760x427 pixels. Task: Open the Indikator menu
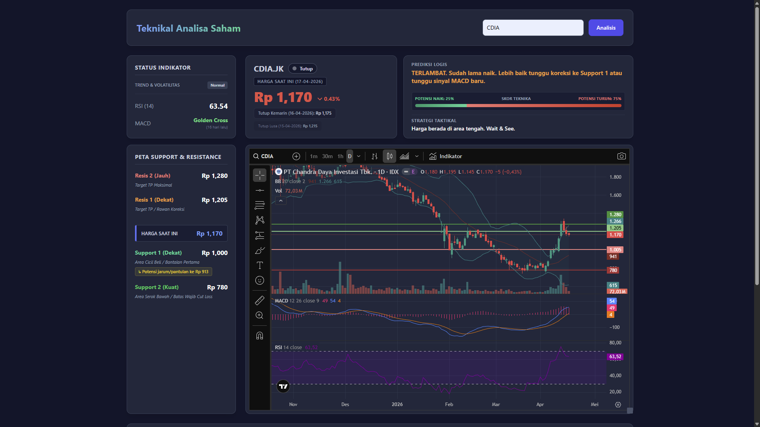(446, 156)
